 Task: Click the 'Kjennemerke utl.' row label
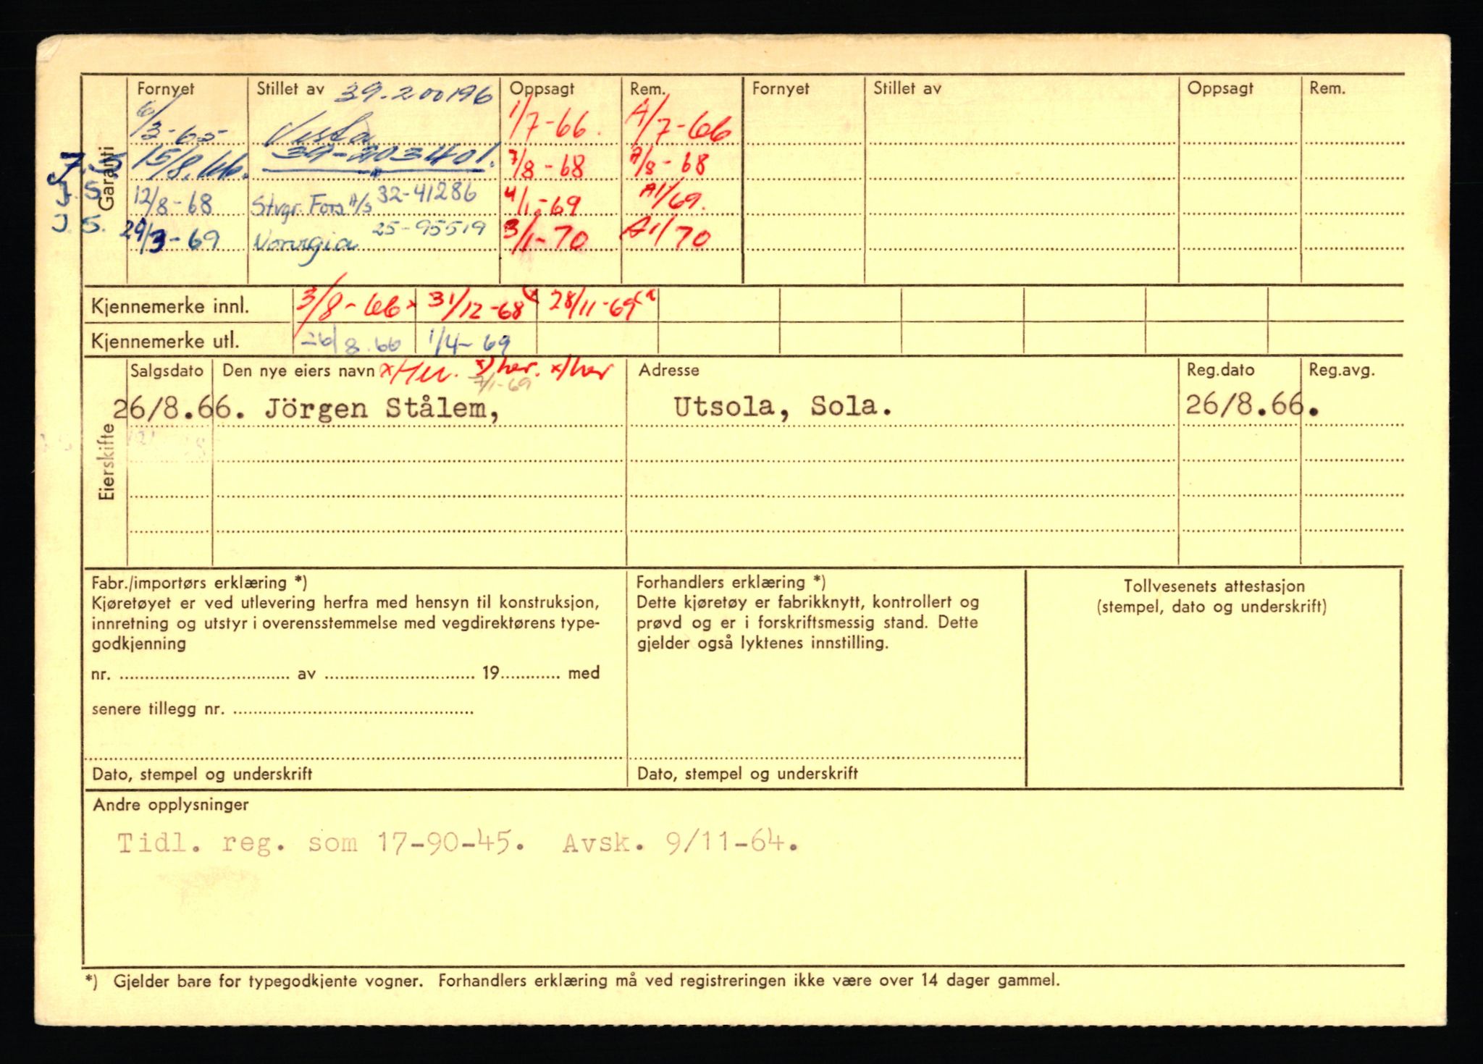pyautogui.click(x=165, y=342)
